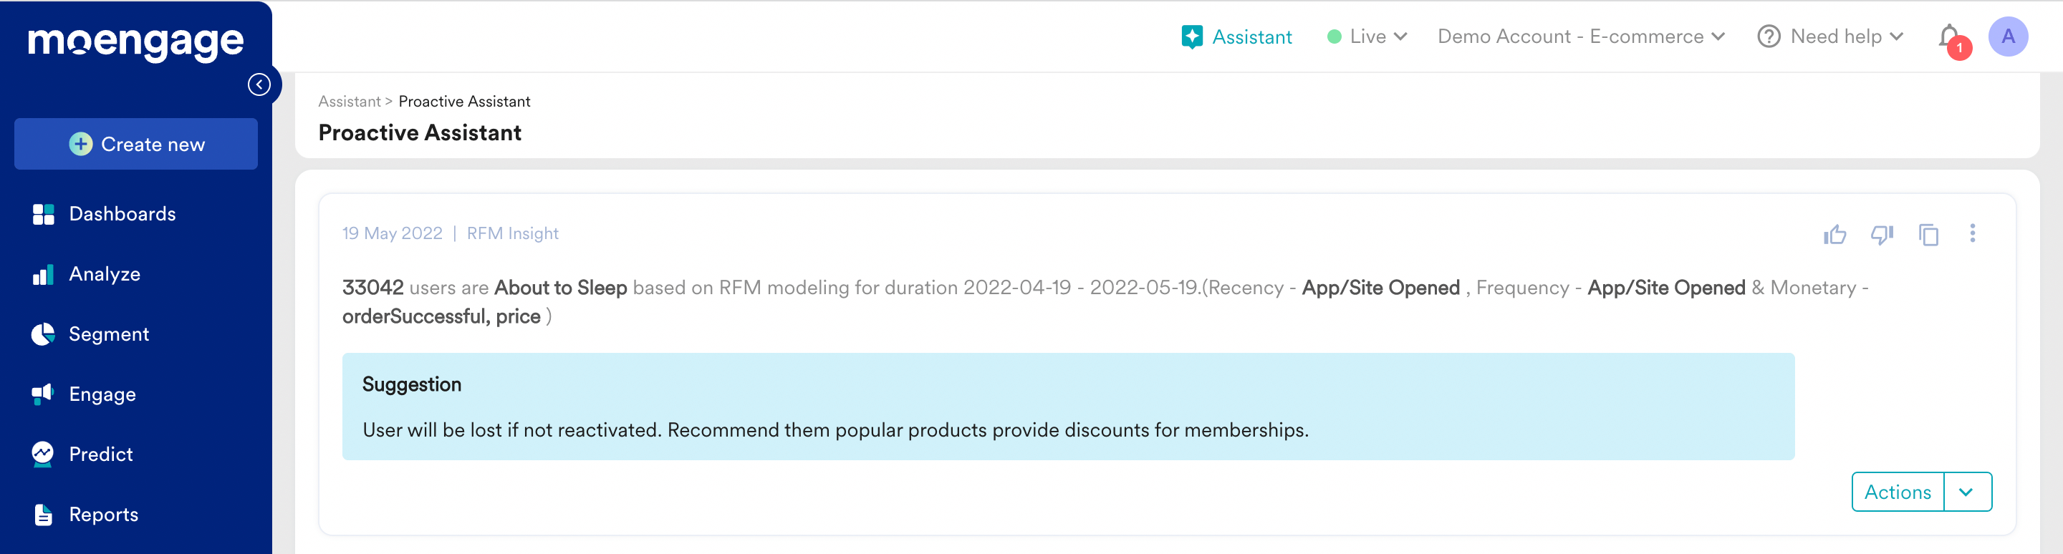Screen dimensions: 2063x554
Task: Click the Assistant breadcrumb link
Action: tap(349, 102)
